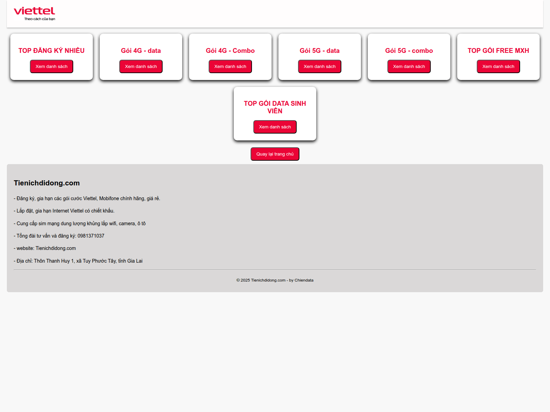550x412 pixels.
Task: Click the website: Tienichdidong.com line
Action: [45, 248]
